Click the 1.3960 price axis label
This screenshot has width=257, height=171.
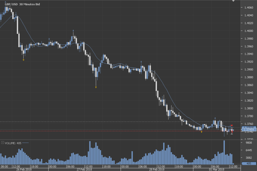tap(249, 46)
